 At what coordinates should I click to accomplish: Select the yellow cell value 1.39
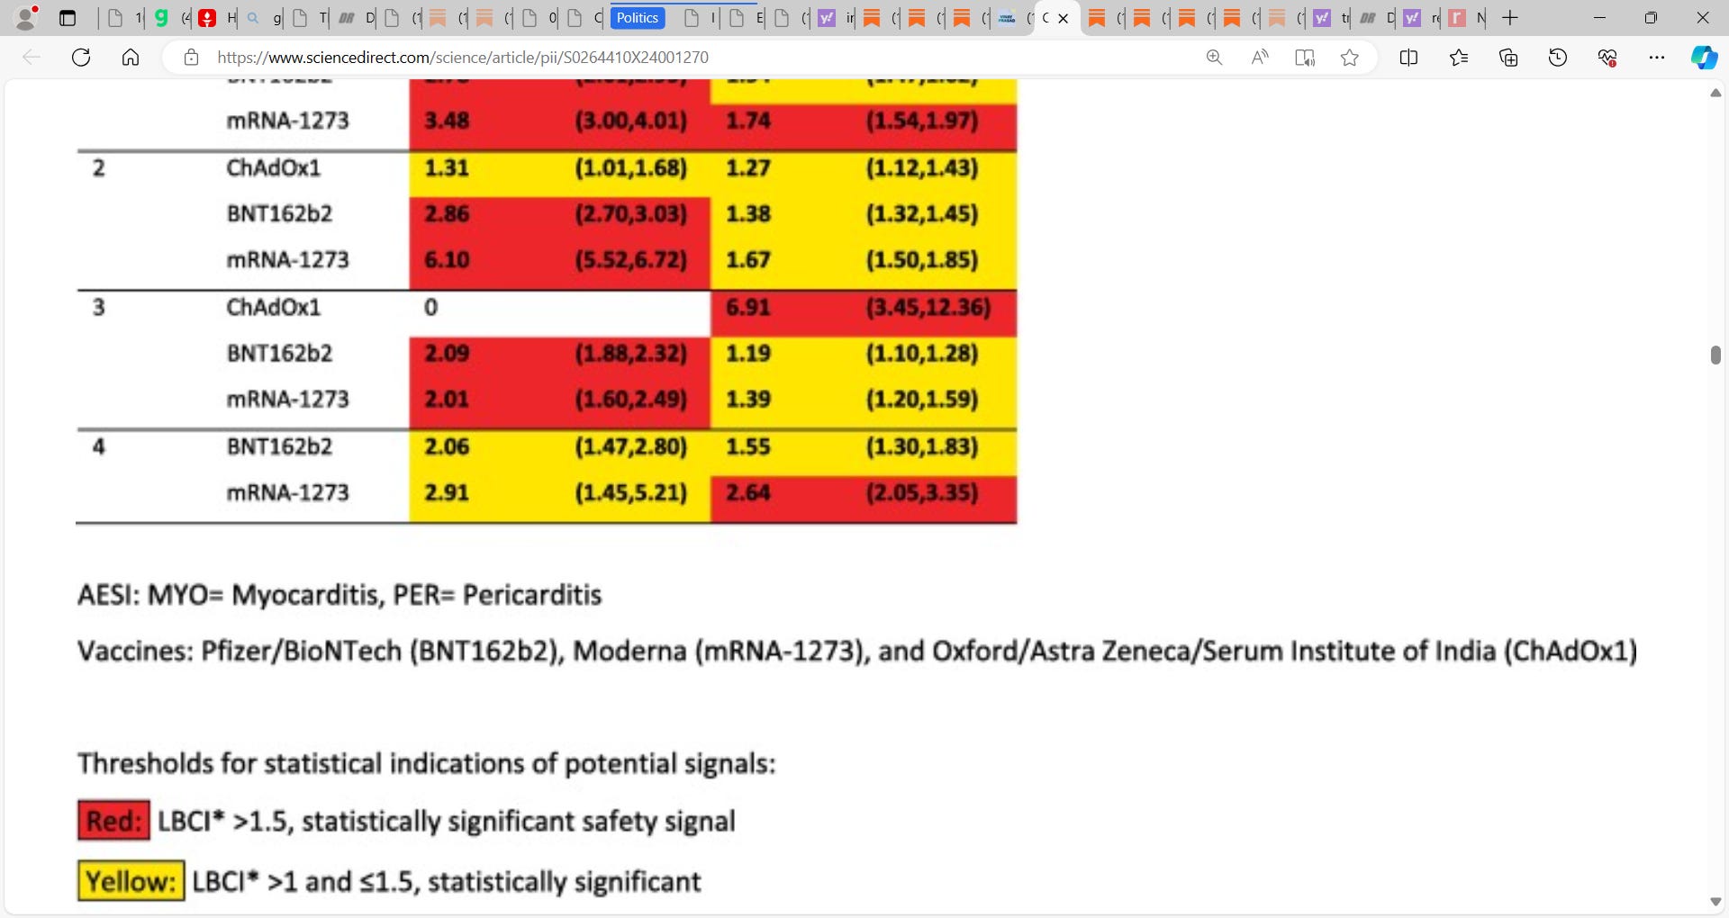click(747, 400)
